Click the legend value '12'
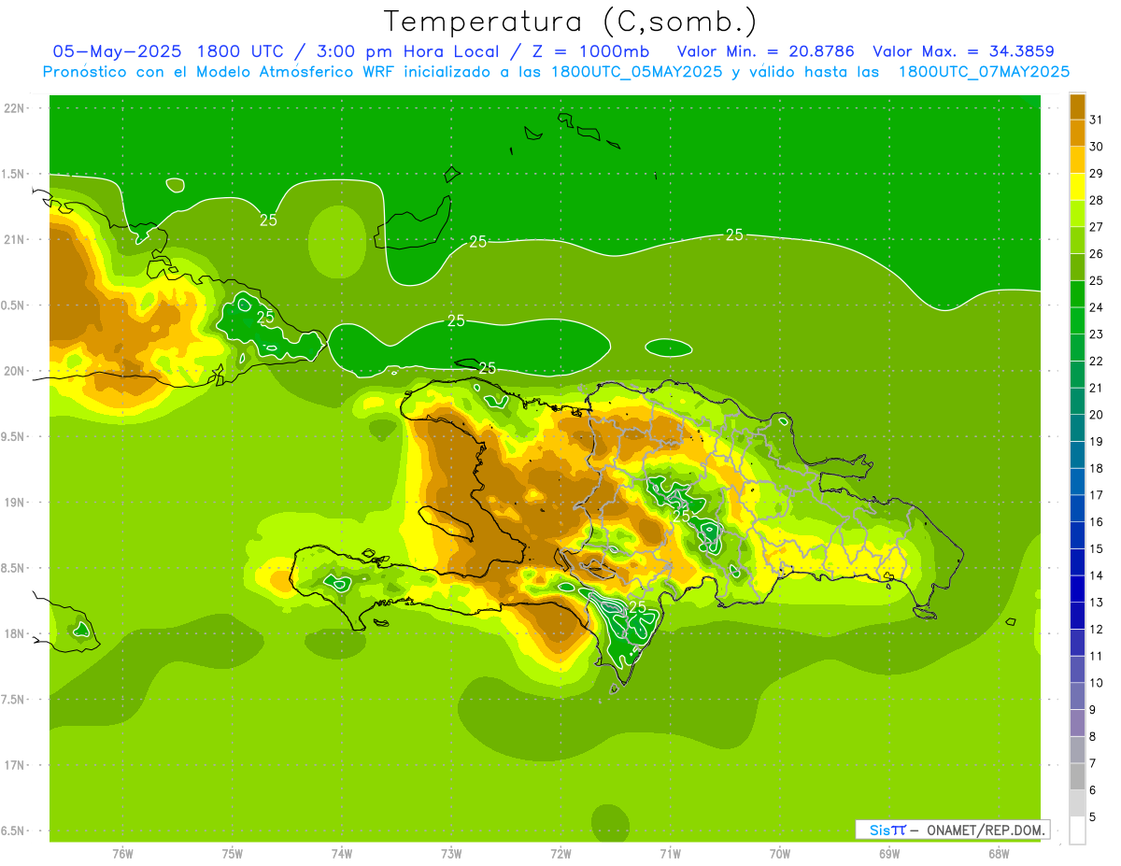Viewport: 1121px width, 866px height. [1097, 630]
